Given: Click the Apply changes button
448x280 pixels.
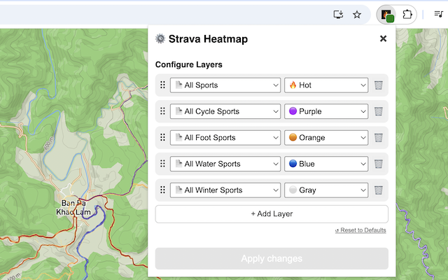Looking at the screenshot, I should [x=272, y=258].
